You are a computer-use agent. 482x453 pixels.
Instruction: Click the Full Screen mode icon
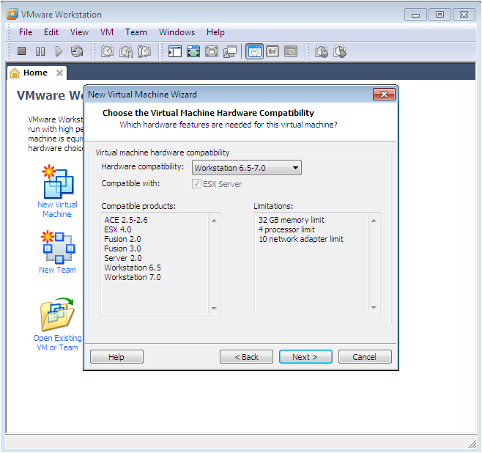(x=193, y=51)
